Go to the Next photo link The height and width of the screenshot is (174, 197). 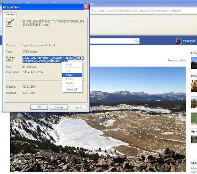pyautogui.click(x=183, y=60)
